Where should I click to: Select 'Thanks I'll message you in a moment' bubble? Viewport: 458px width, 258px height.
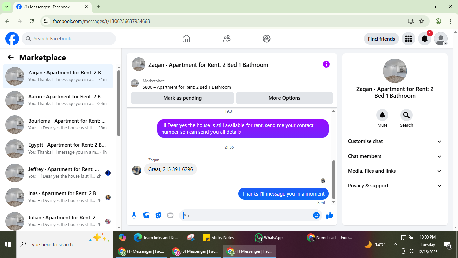284,194
